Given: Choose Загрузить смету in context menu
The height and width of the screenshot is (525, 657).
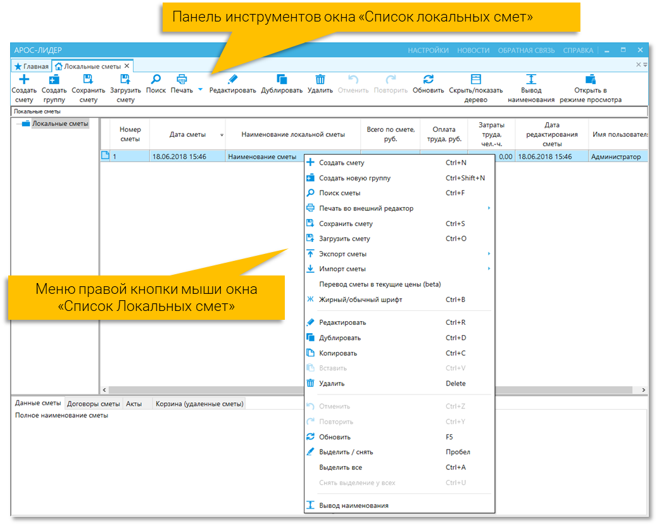Looking at the screenshot, I should pos(399,239).
